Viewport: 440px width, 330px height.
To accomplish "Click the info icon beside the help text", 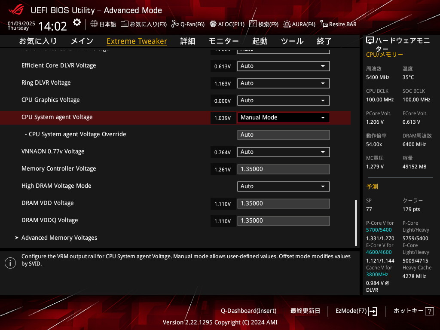I will click(10, 263).
